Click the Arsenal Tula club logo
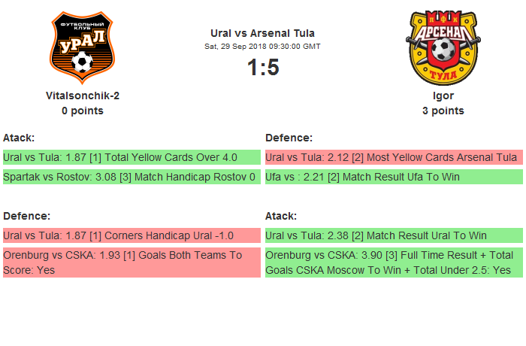The width and height of the screenshot is (526, 346). click(443, 48)
